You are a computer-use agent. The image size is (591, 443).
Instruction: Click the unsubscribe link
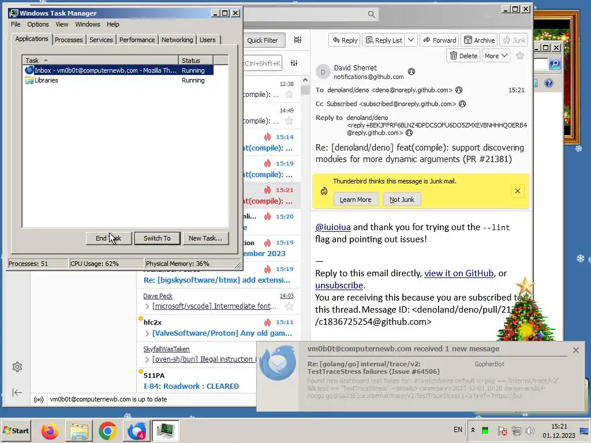[x=339, y=286]
